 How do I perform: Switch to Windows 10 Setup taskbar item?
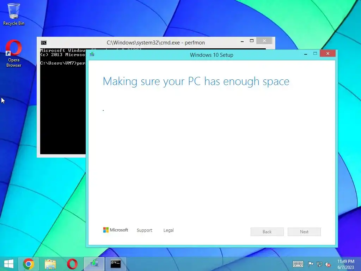94,264
